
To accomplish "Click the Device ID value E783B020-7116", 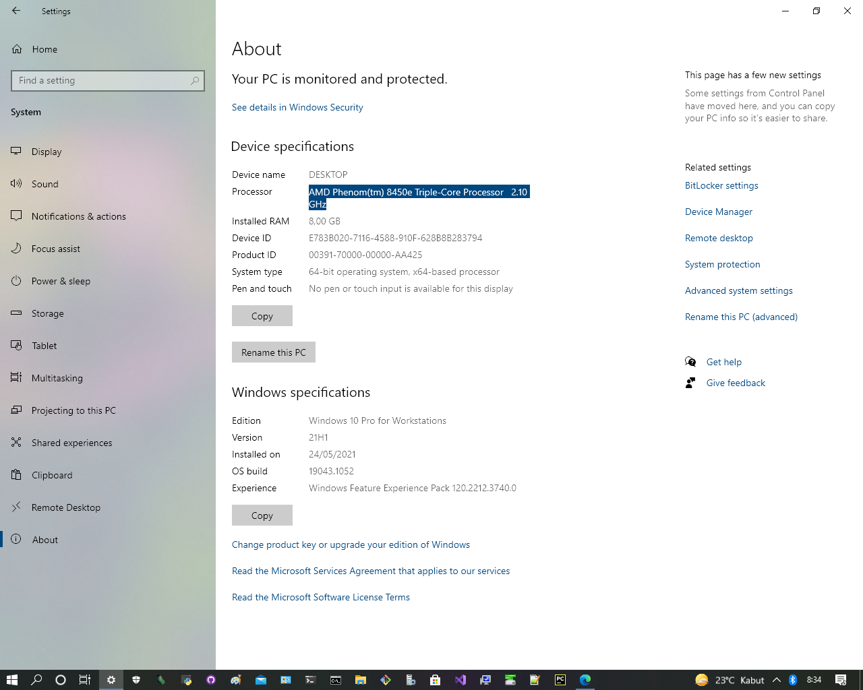I will click(x=396, y=238).
